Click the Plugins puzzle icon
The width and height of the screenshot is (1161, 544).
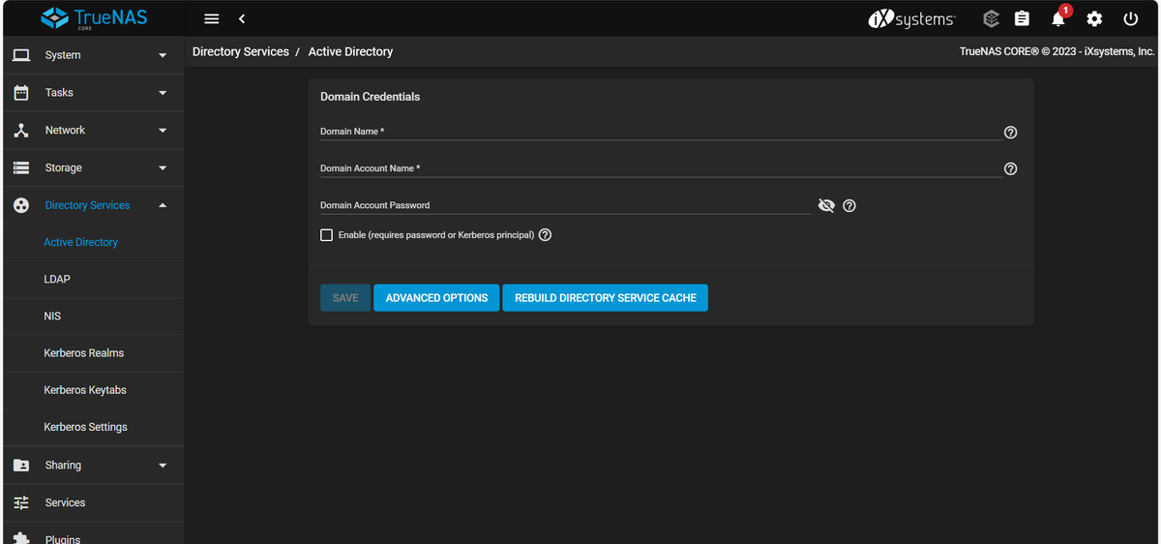point(21,538)
